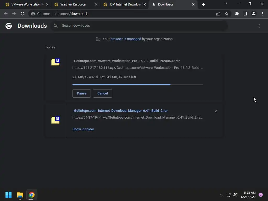Open the Extensions puzzle icon
268x201 pixels.
click(x=237, y=14)
